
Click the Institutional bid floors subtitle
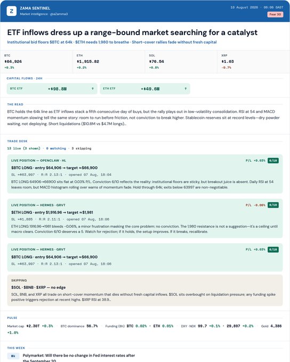pos(112,42)
